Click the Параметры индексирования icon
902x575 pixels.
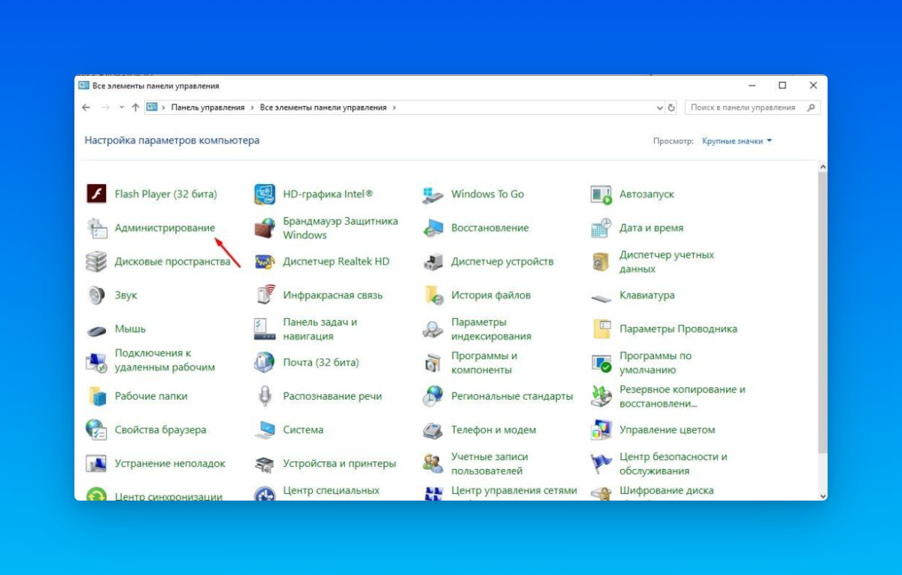[433, 329]
